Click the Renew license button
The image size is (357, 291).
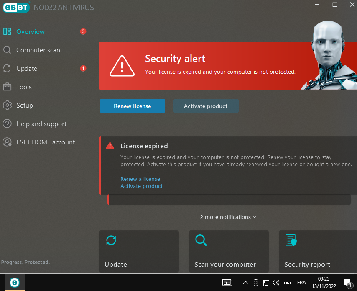point(132,106)
